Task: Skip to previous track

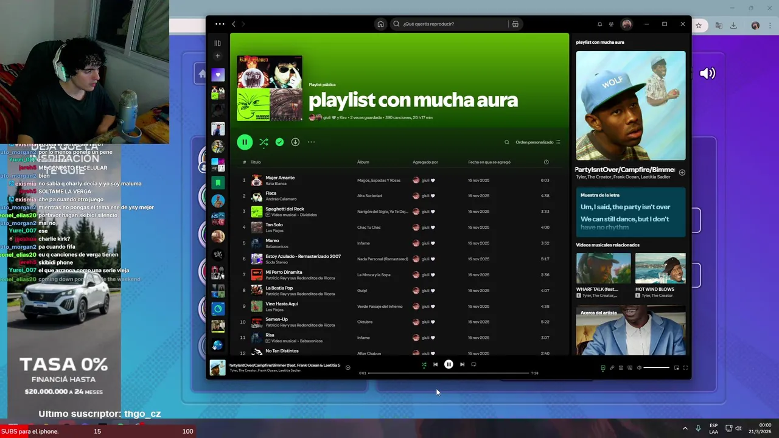Action: [435, 365]
